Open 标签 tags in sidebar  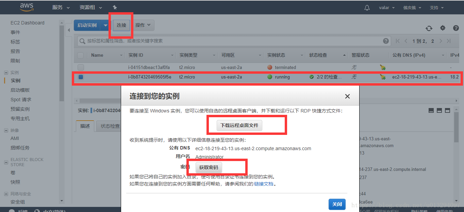[15, 42]
